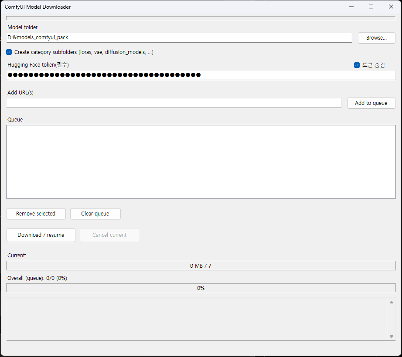Click the 'Current:' label
This screenshot has height=357, width=402.
tap(17, 256)
